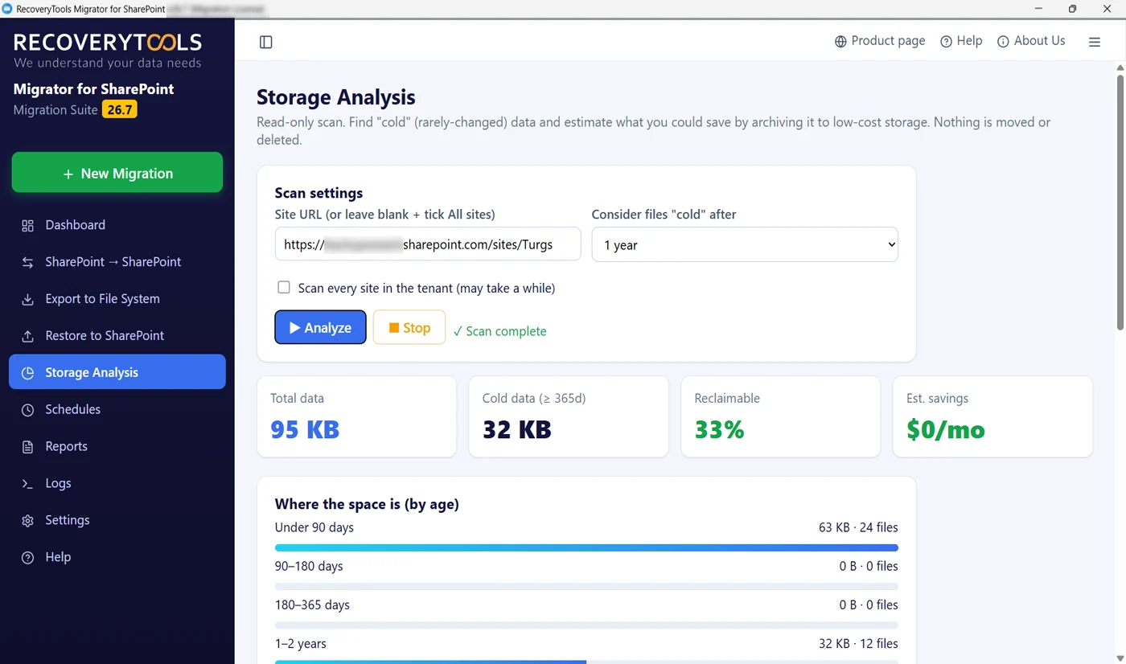Click the Under 90 days usage bar
Viewport: 1126px width, 664px height.
[x=586, y=547]
